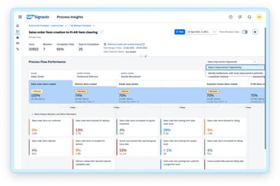Choose Select Improvement Opportunity list option
Viewport: 280px width, 186px height.
235,67
